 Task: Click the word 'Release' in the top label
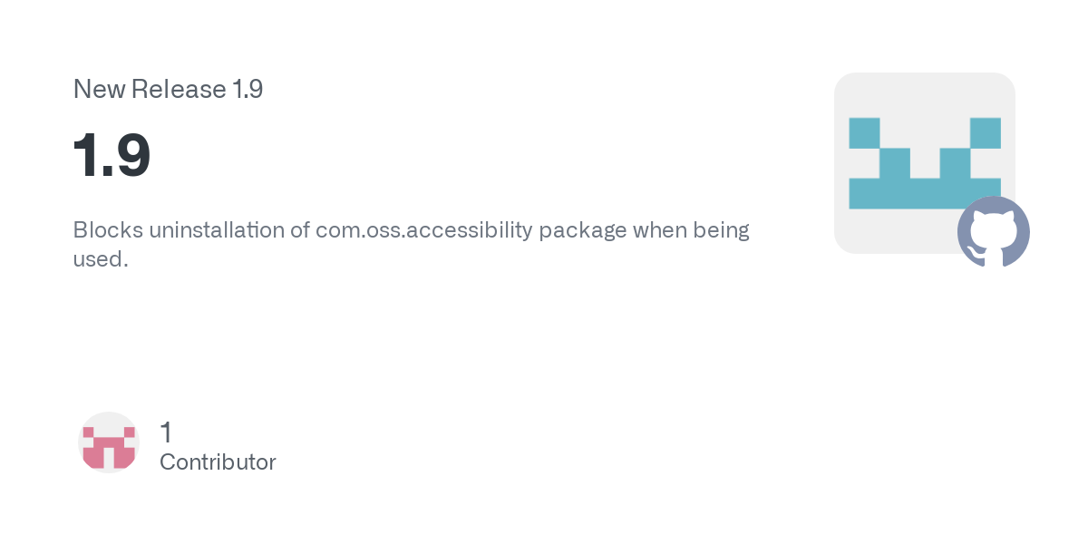[x=179, y=89]
